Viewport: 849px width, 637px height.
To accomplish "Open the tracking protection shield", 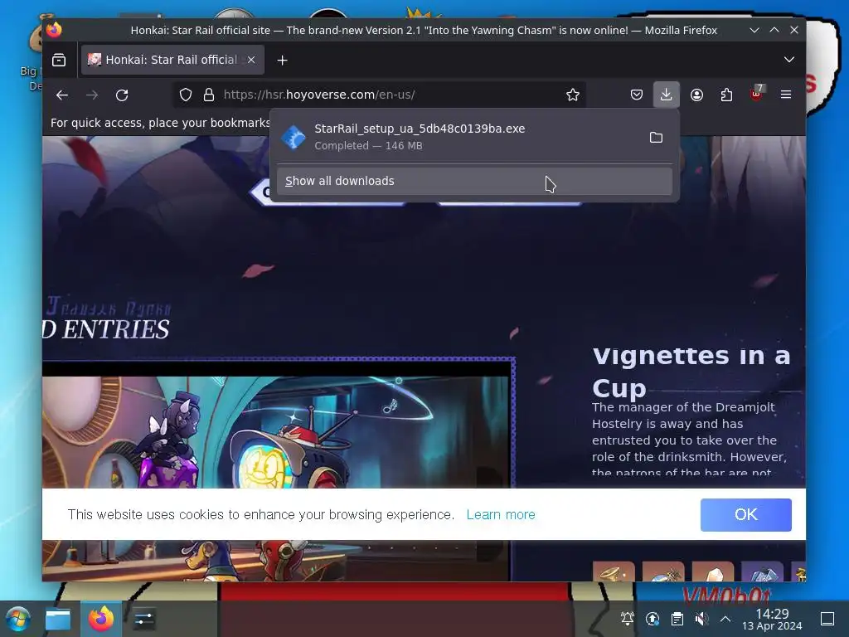I will click(186, 95).
